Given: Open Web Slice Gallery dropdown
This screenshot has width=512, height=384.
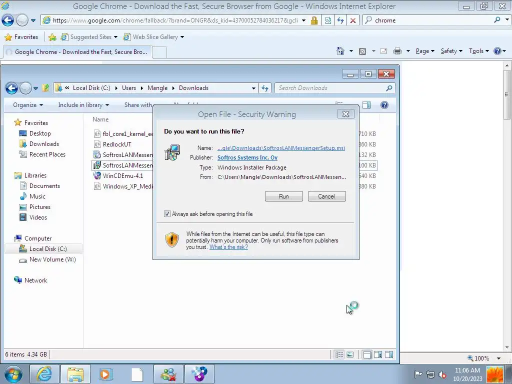Looking at the screenshot, I should click(x=154, y=37).
